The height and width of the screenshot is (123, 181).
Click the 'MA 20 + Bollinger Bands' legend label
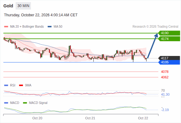pos(27,27)
